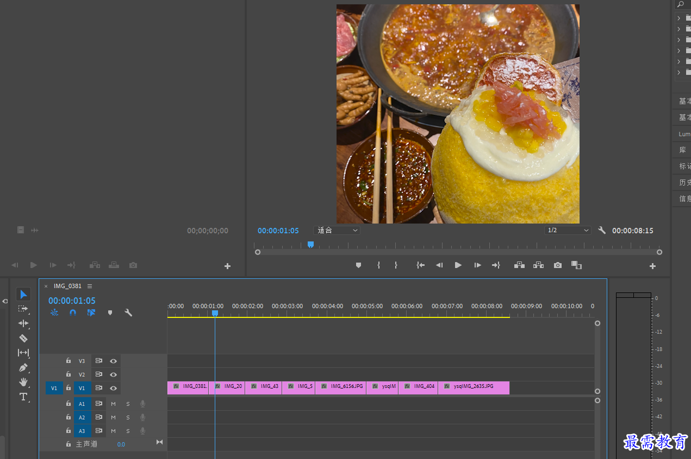691x459 pixels.
Task: Mute audio track A3
Action: (x=113, y=431)
